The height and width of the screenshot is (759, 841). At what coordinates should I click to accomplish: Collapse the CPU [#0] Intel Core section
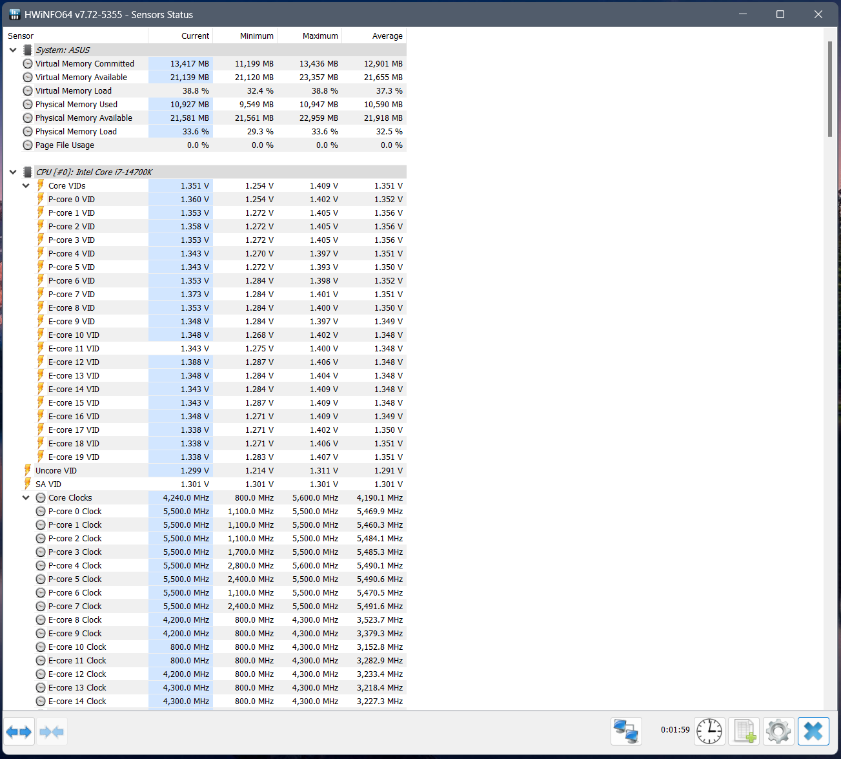point(13,172)
